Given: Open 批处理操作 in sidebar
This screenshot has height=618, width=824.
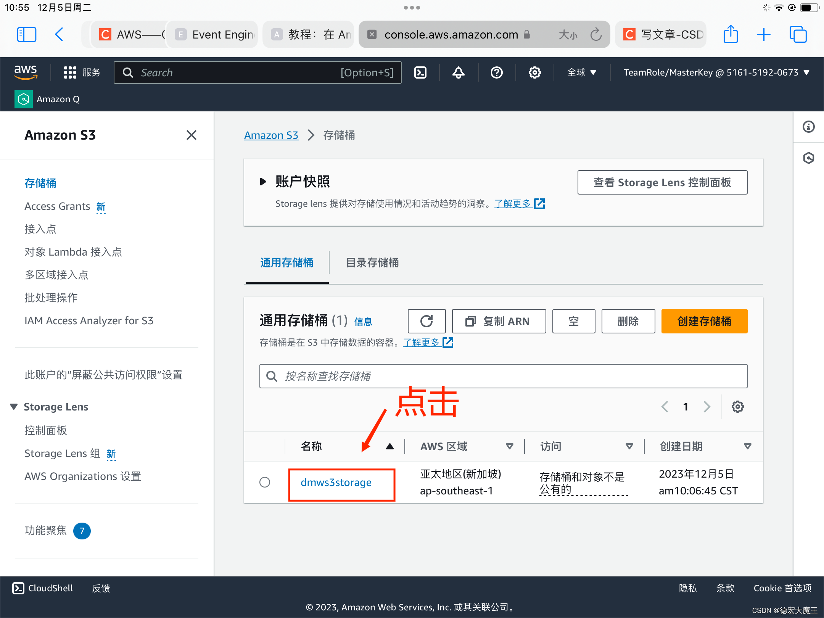Looking at the screenshot, I should [51, 298].
